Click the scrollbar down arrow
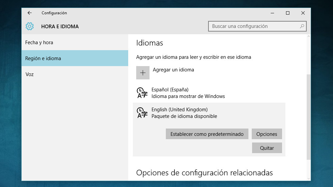Image resolution: width=333 pixels, height=187 pixels. [309, 178]
